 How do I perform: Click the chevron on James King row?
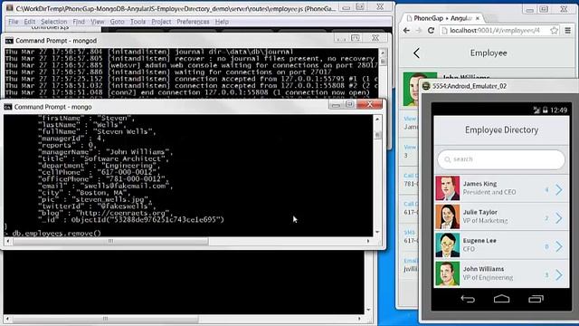559,189
